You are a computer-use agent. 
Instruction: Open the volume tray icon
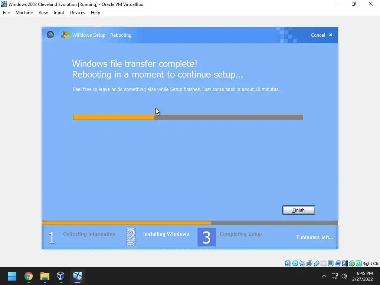click(344, 276)
